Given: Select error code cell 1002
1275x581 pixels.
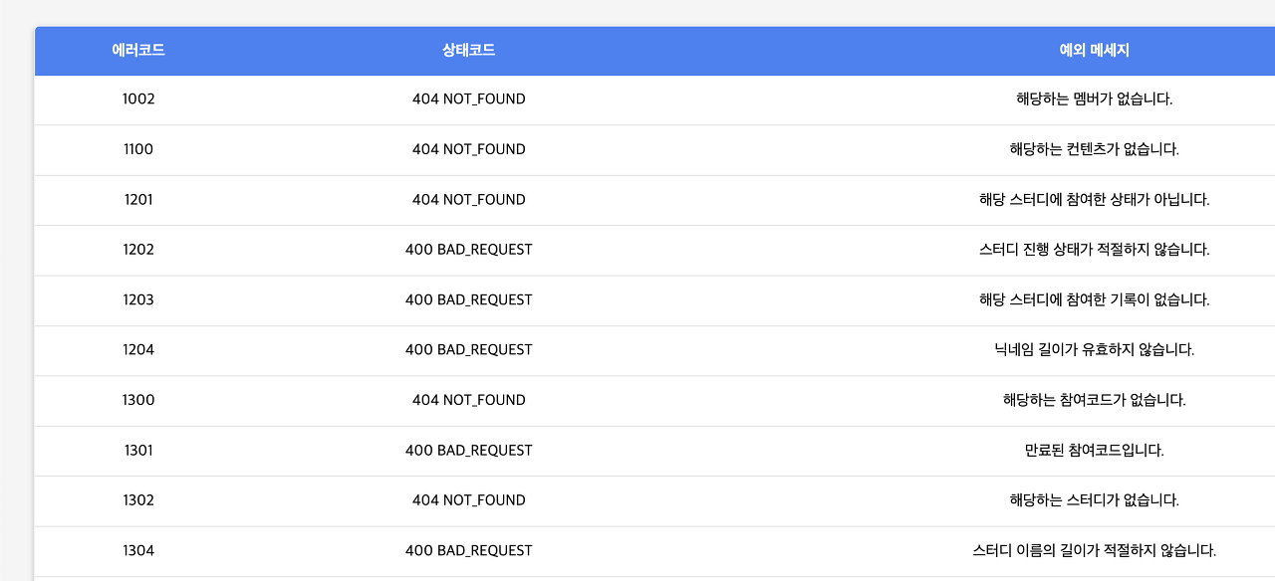Looking at the screenshot, I should [x=138, y=99].
